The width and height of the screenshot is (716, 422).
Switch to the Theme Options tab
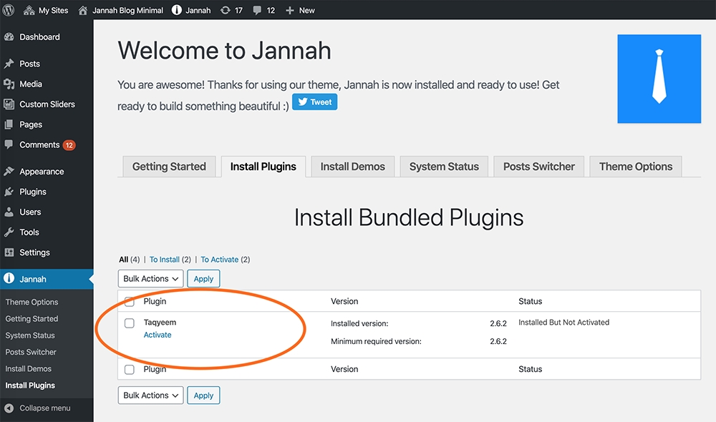636,167
